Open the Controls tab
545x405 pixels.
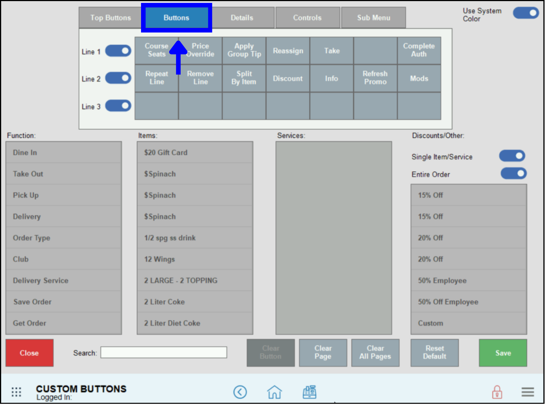coord(307,17)
